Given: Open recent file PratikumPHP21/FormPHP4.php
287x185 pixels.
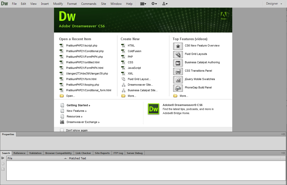Looking at the screenshot, I should 84,57.
